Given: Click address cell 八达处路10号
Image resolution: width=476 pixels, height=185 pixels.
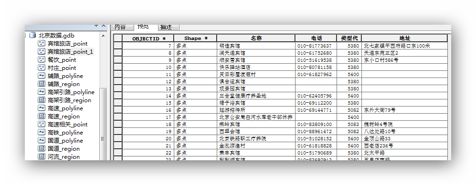Looking at the screenshot, I should (405, 131).
